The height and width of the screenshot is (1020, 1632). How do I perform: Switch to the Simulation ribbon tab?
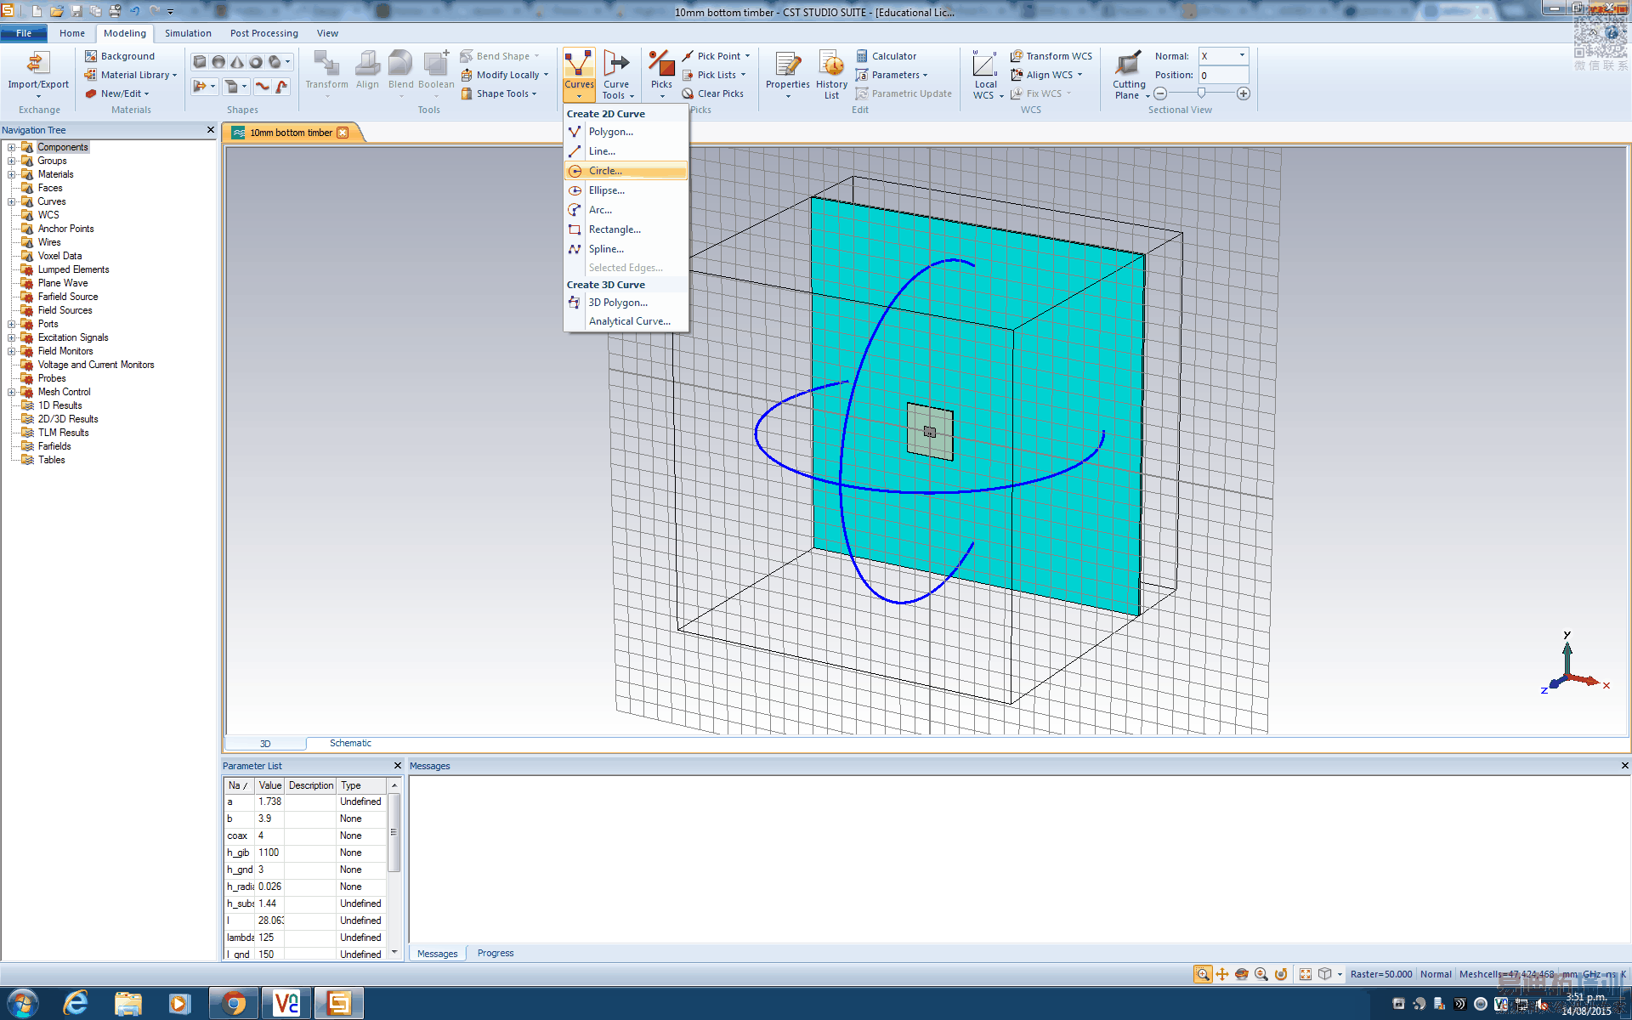(188, 33)
